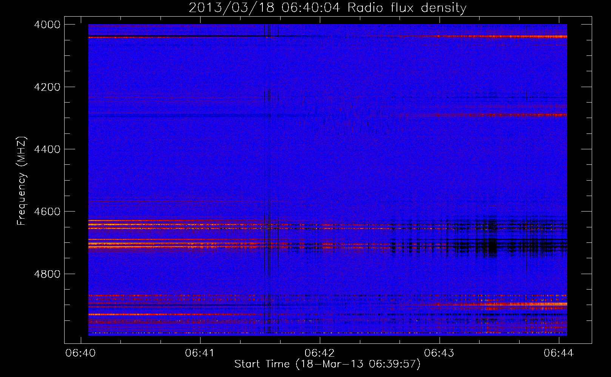
Task: Click the plot title '2013/03/18 06:40:04 Radio flux density'
Action: 328,8
